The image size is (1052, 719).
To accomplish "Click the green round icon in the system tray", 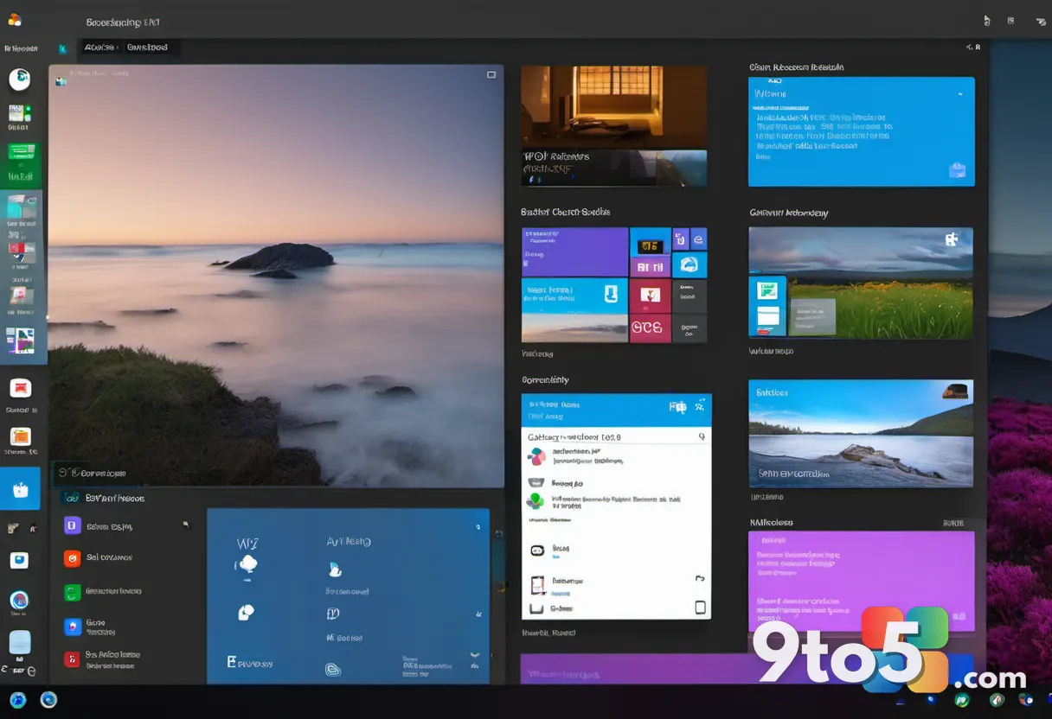I will point(961,700).
